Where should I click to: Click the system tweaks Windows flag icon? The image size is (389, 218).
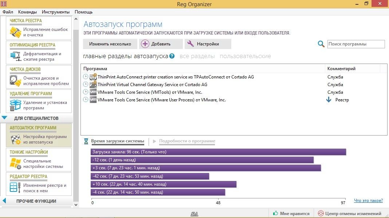coord(15,163)
